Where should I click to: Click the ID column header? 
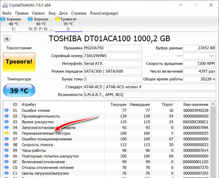click(x=15, y=104)
